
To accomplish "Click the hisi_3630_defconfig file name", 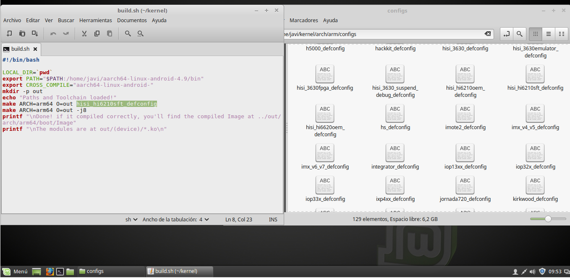I will point(465,48).
